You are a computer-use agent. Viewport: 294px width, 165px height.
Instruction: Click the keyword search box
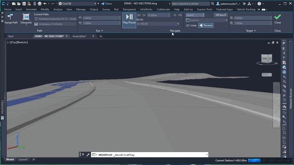click(x=190, y=4)
